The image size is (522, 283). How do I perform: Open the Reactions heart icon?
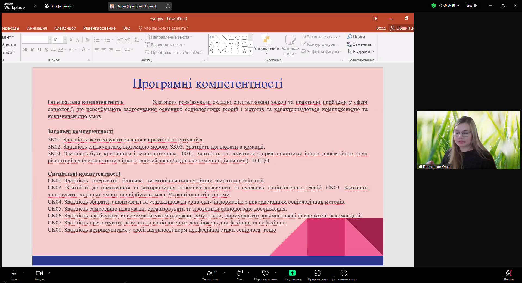point(265,273)
